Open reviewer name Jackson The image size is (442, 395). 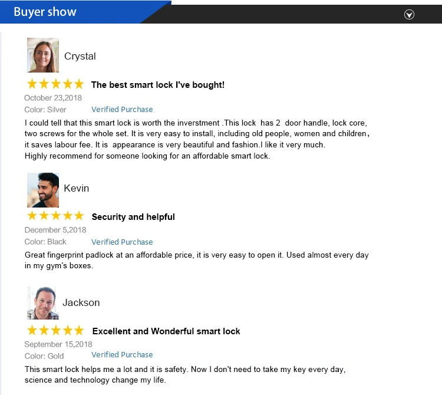tap(81, 303)
